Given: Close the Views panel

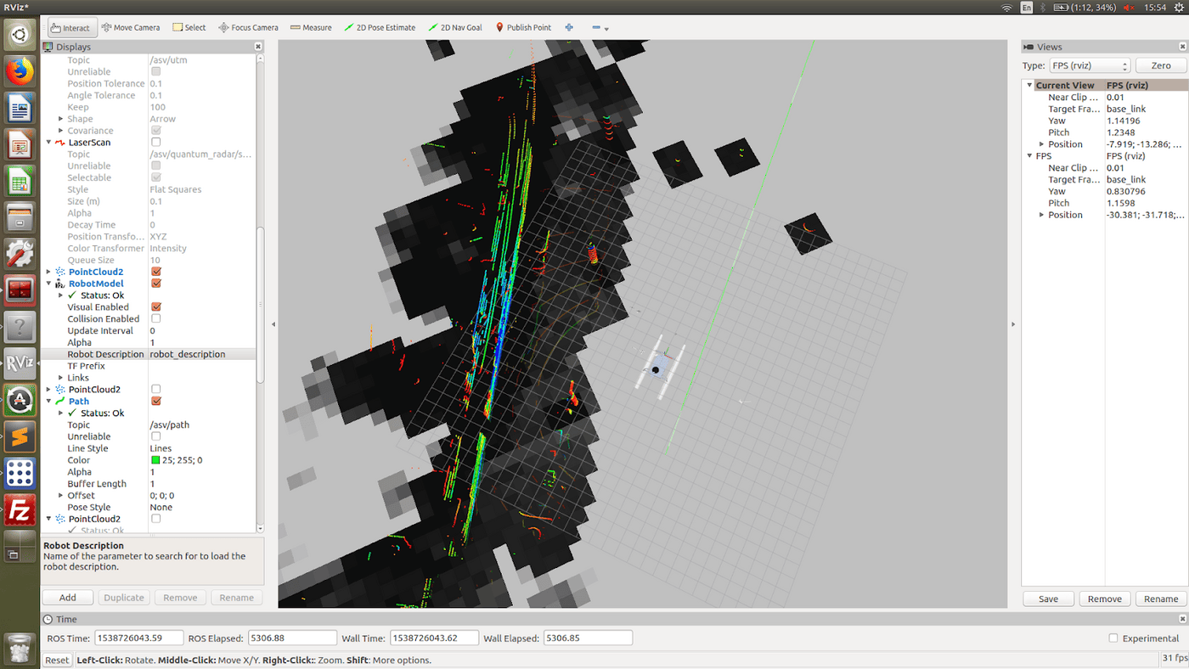Looking at the screenshot, I should (1182, 47).
